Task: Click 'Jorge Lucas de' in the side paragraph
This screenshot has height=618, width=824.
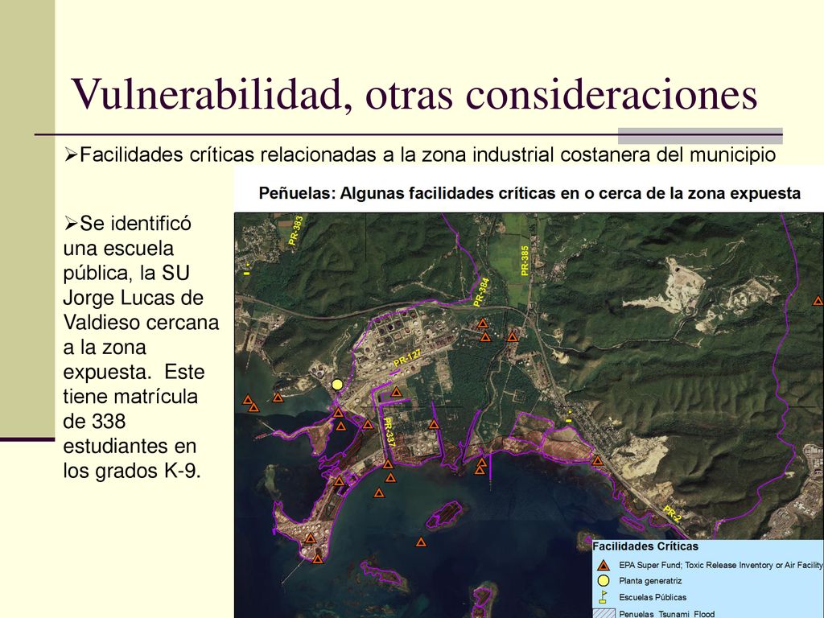Action: [133, 298]
